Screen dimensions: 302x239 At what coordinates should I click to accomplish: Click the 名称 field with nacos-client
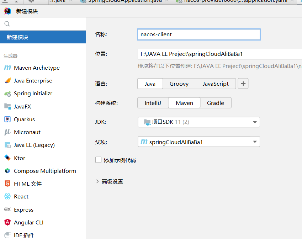[199, 34]
